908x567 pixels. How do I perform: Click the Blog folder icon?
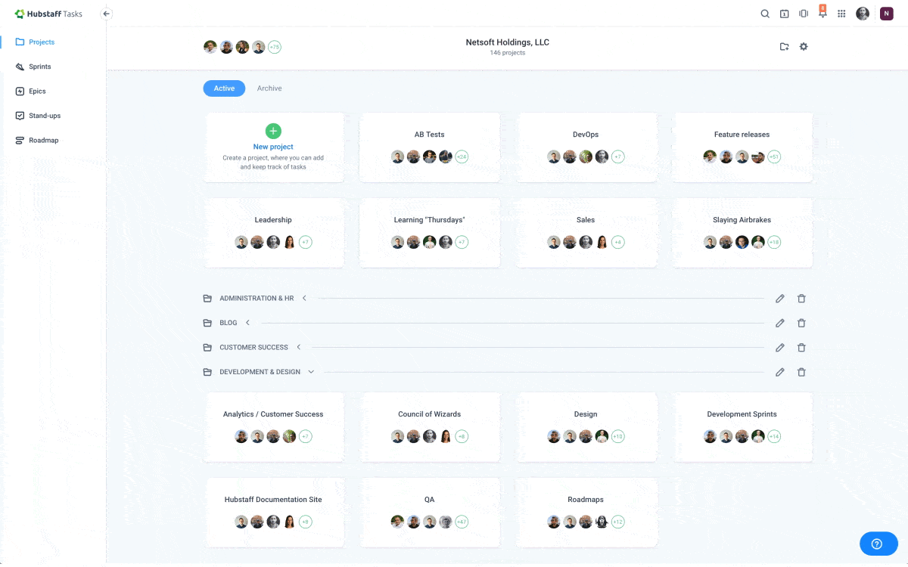pos(207,323)
